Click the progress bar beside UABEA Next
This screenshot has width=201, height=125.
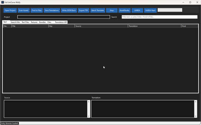170,10
